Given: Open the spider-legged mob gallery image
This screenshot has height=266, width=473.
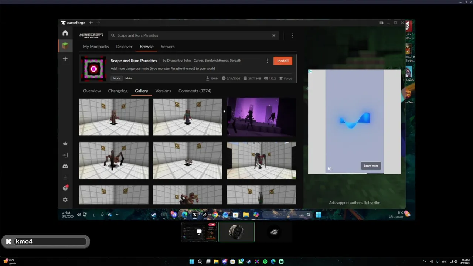Looking at the screenshot, I should (114, 161).
